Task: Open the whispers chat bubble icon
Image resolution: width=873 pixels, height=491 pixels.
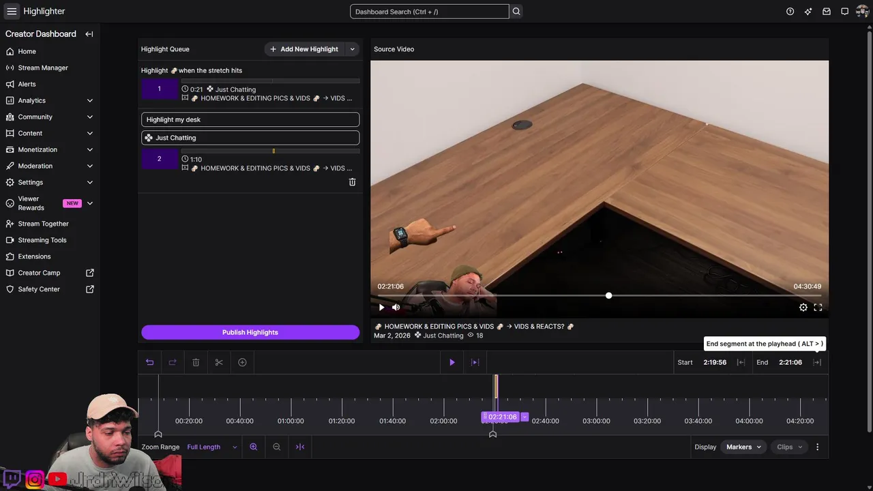Action: coord(844,11)
